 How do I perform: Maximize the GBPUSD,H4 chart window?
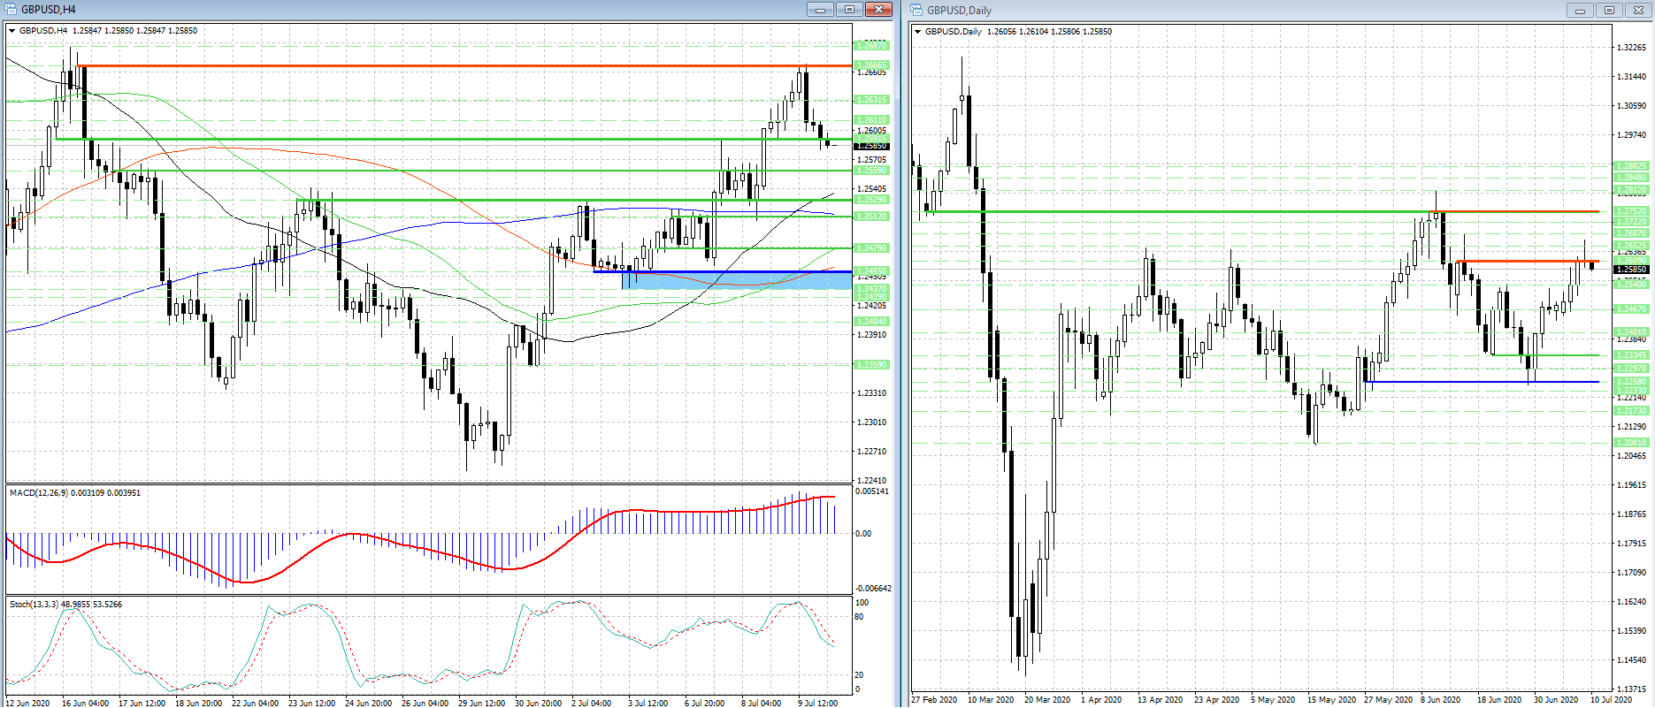point(849,10)
